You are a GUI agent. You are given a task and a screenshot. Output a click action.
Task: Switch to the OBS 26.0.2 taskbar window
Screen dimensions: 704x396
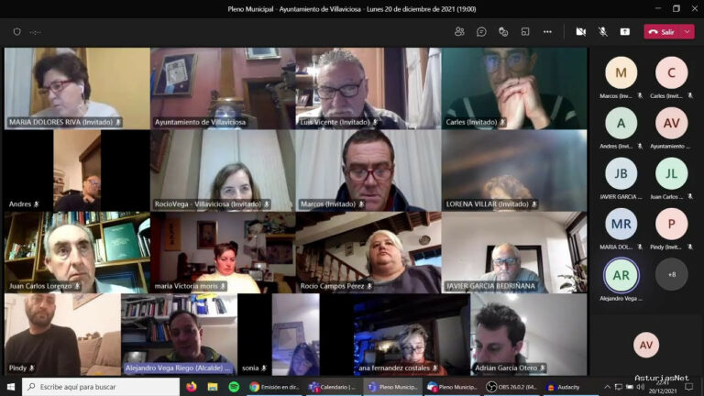pyautogui.click(x=511, y=387)
